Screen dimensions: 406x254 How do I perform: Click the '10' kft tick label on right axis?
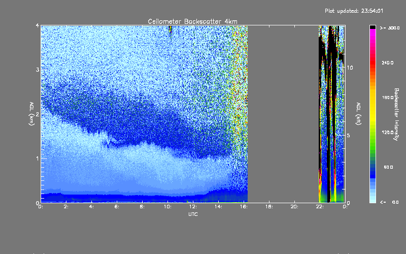350,68
